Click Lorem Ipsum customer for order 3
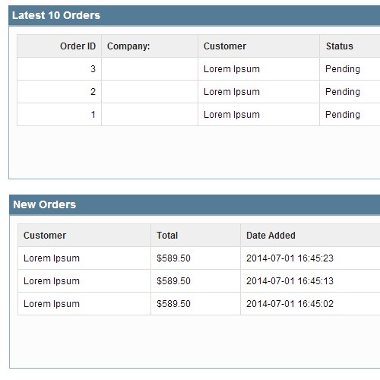Viewport: 380px width, 380px height. tap(232, 69)
